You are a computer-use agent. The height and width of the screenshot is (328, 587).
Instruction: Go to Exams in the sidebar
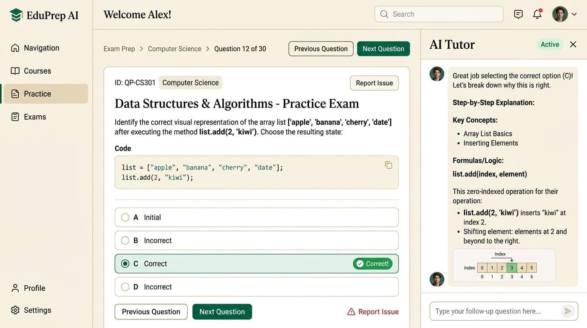tap(45, 117)
